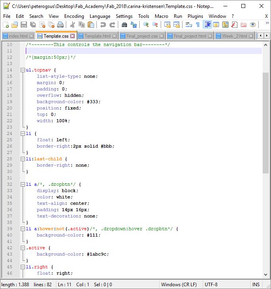
Task: Click the Open file folder icon
Action: [x=15, y=25]
